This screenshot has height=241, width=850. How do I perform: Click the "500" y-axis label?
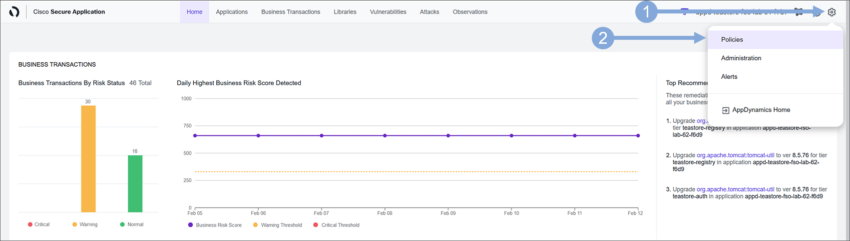point(187,153)
